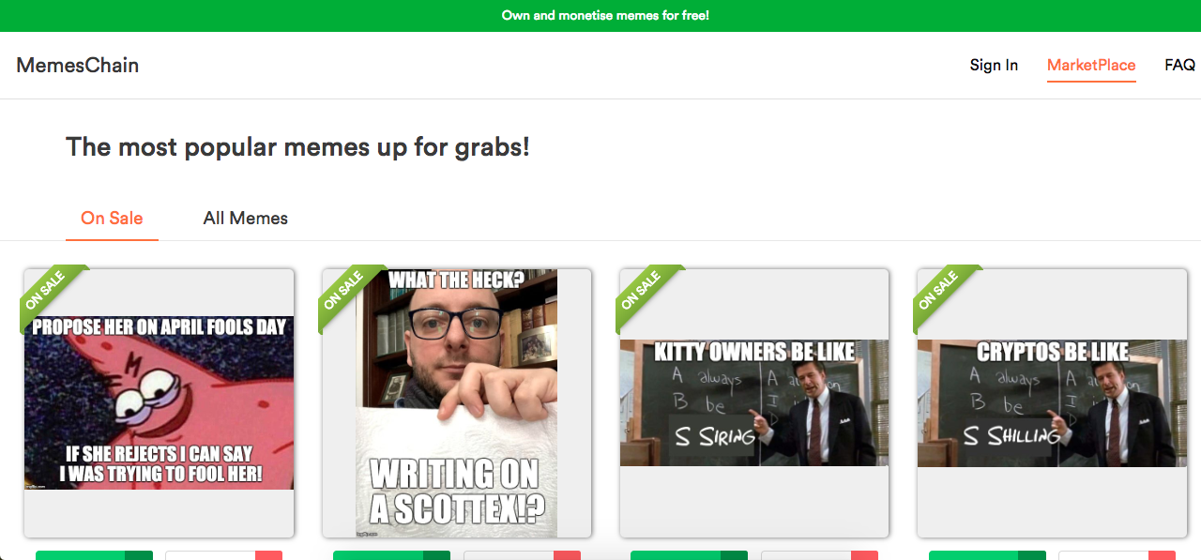Open the Cryptos Be Like meme
Image resolution: width=1201 pixels, height=560 pixels.
click(1052, 402)
